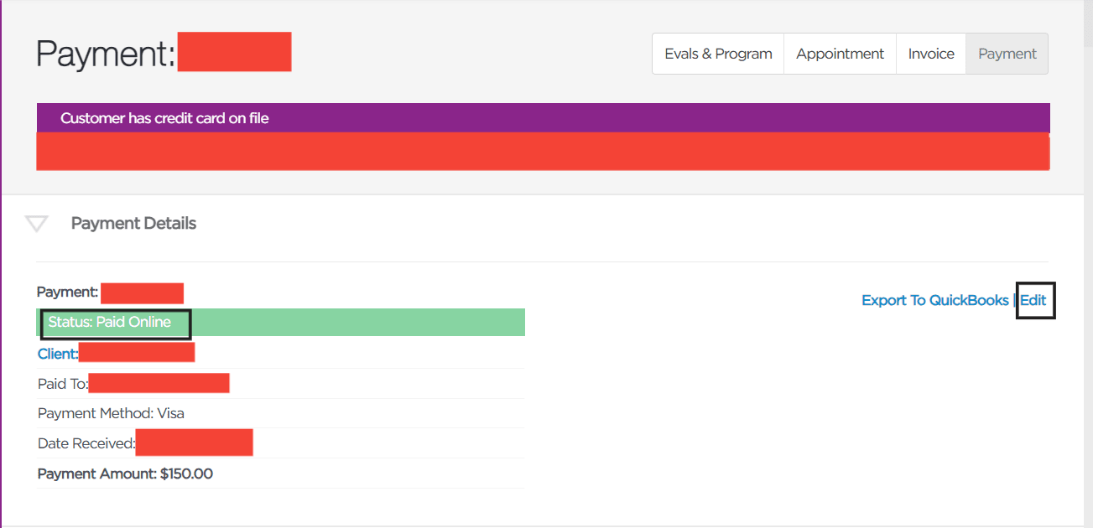Click the Paid To label

pyautogui.click(x=62, y=384)
